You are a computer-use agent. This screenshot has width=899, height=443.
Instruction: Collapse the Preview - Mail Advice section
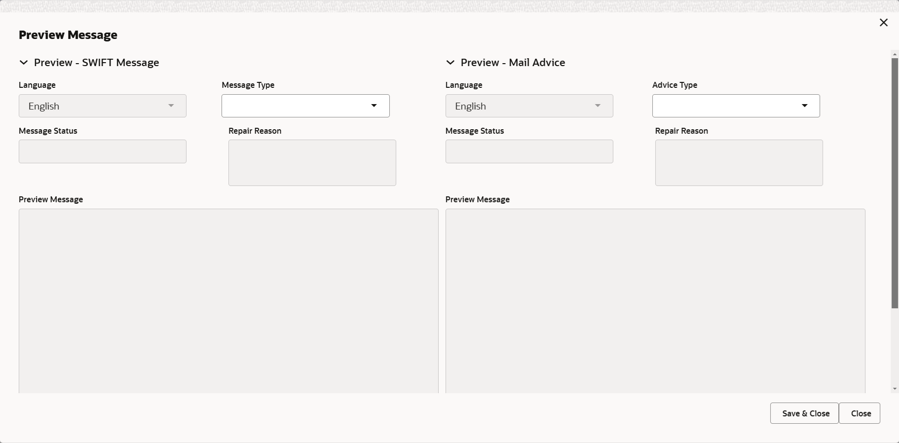[450, 63]
